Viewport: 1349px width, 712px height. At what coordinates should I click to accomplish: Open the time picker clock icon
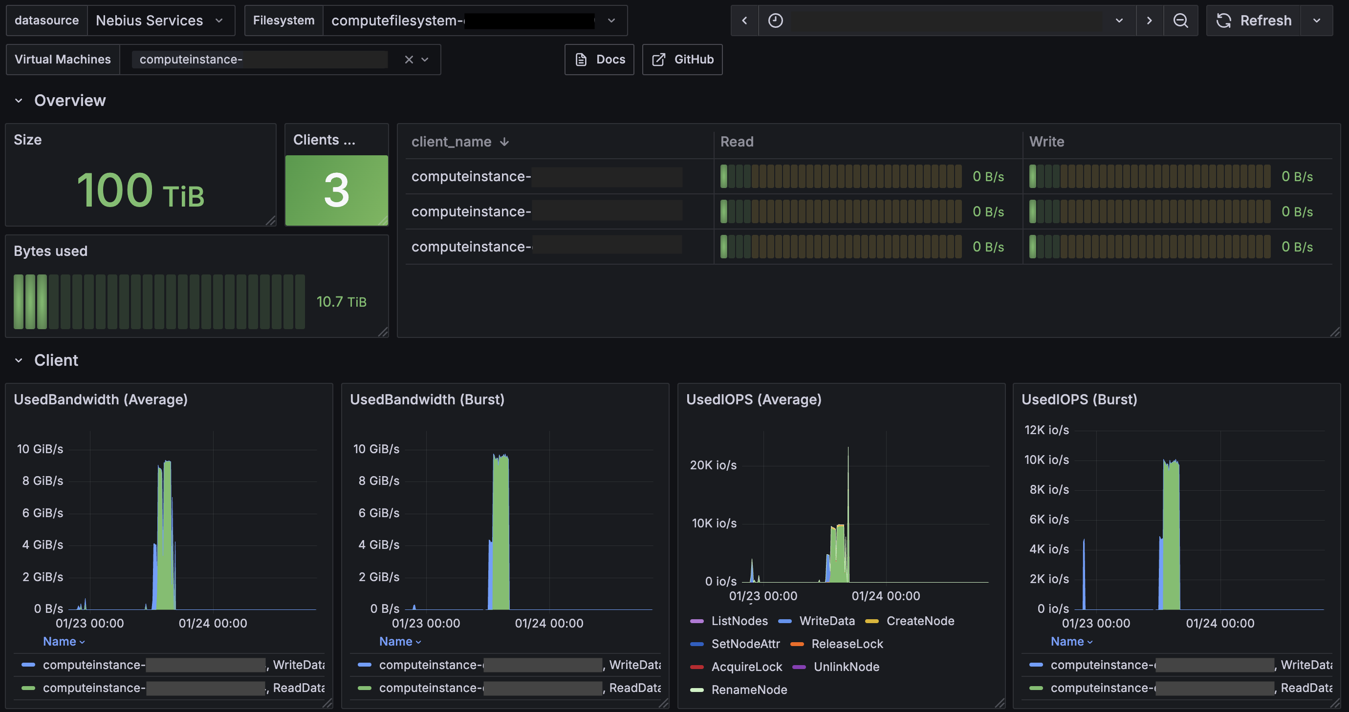click(775, 21)
